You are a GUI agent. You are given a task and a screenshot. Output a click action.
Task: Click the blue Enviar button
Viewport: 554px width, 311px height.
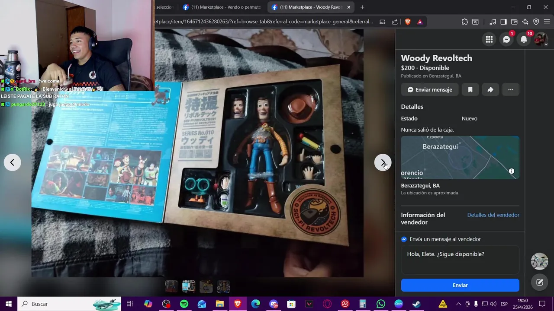[460, 285]
